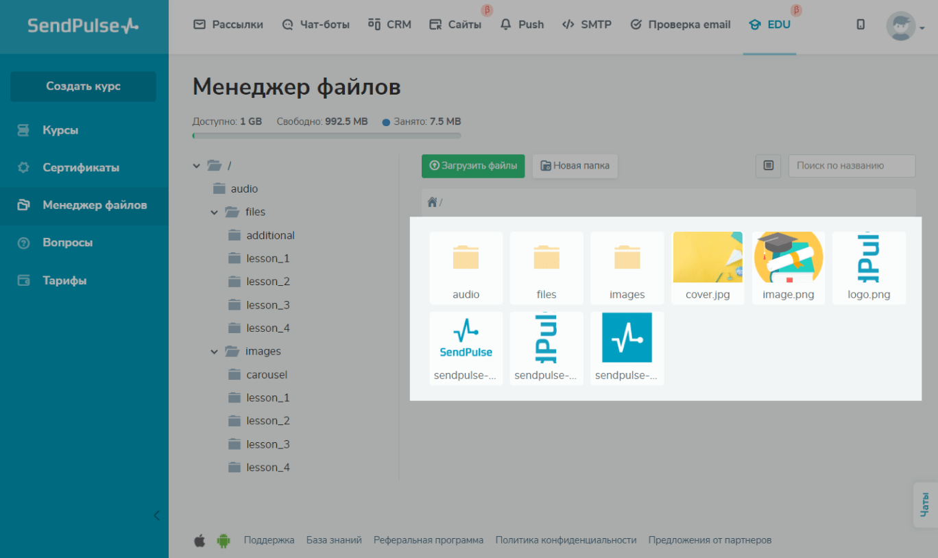Collapse the files folder in tree
Image resolution: width=938 pixels, height=558 pixels.
coord(215,213)
